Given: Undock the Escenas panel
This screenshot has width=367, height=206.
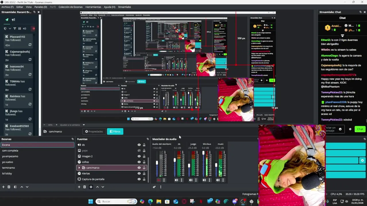Looking at the screenshot, I should pos(73,139).
